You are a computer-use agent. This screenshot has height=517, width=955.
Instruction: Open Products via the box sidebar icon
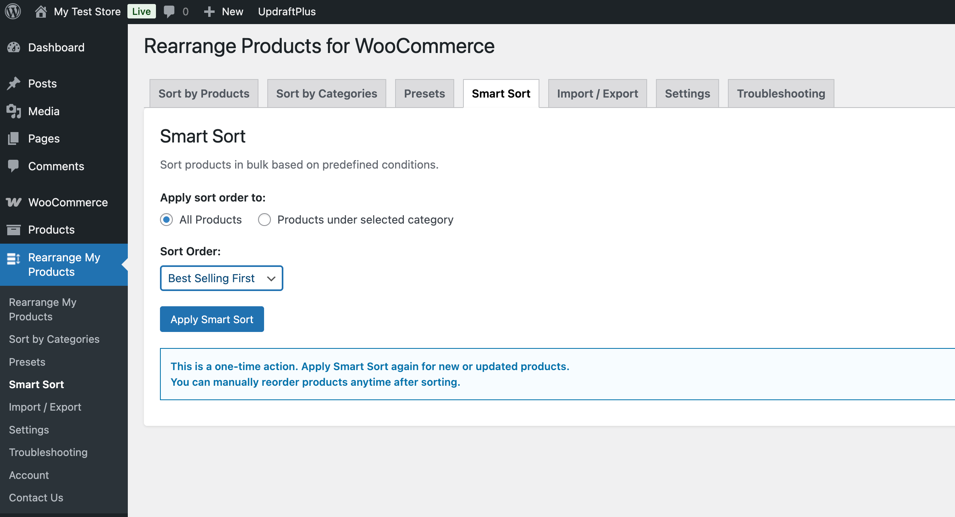coord(14,230)
